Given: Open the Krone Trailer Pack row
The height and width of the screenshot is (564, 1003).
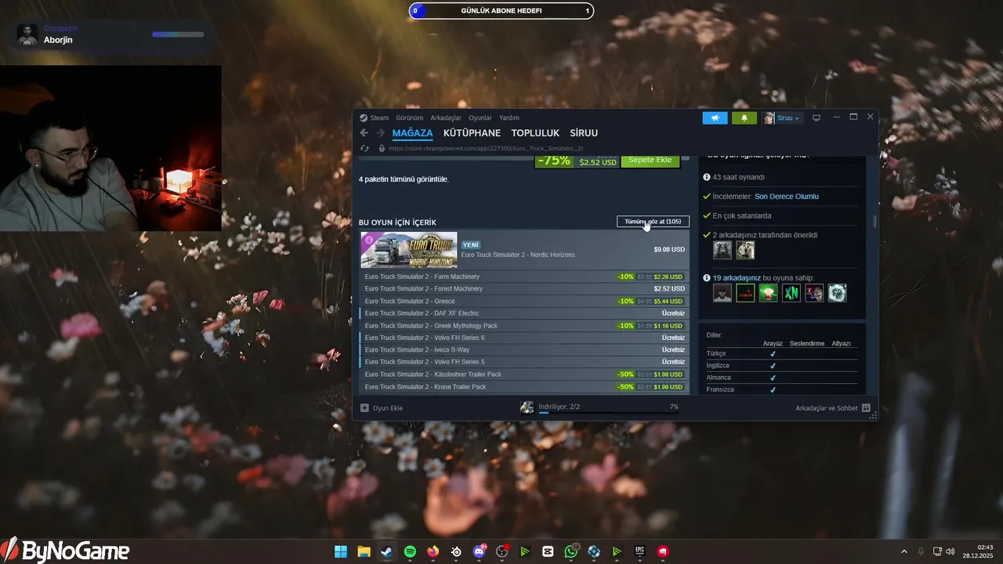Looking at the screenshot, I should 524,387.
